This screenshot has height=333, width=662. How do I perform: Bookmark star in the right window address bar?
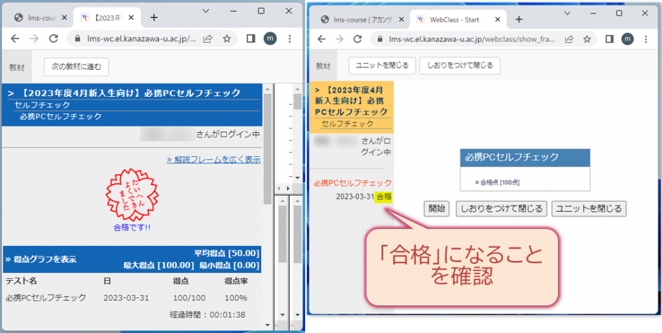point(587,39)
